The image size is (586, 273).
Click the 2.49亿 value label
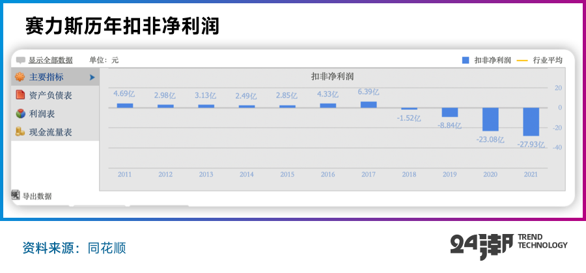[246, 96]
